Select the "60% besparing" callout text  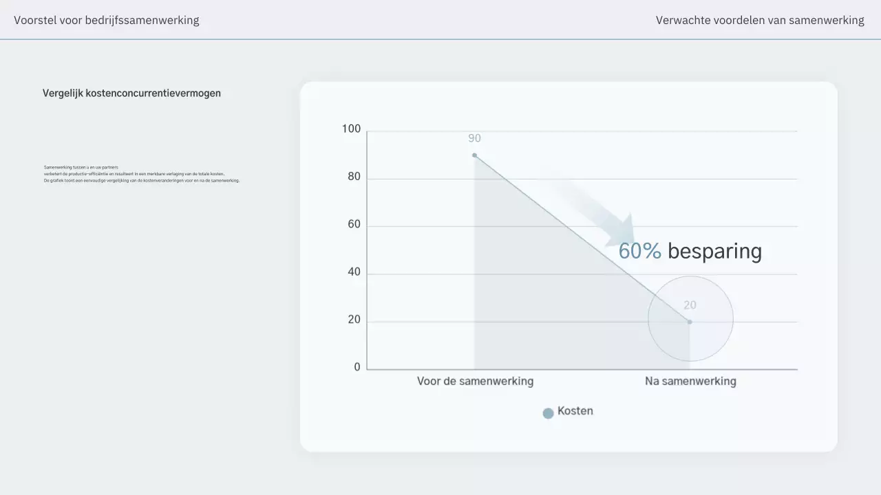pyautogui.click(x=690, y=252)
